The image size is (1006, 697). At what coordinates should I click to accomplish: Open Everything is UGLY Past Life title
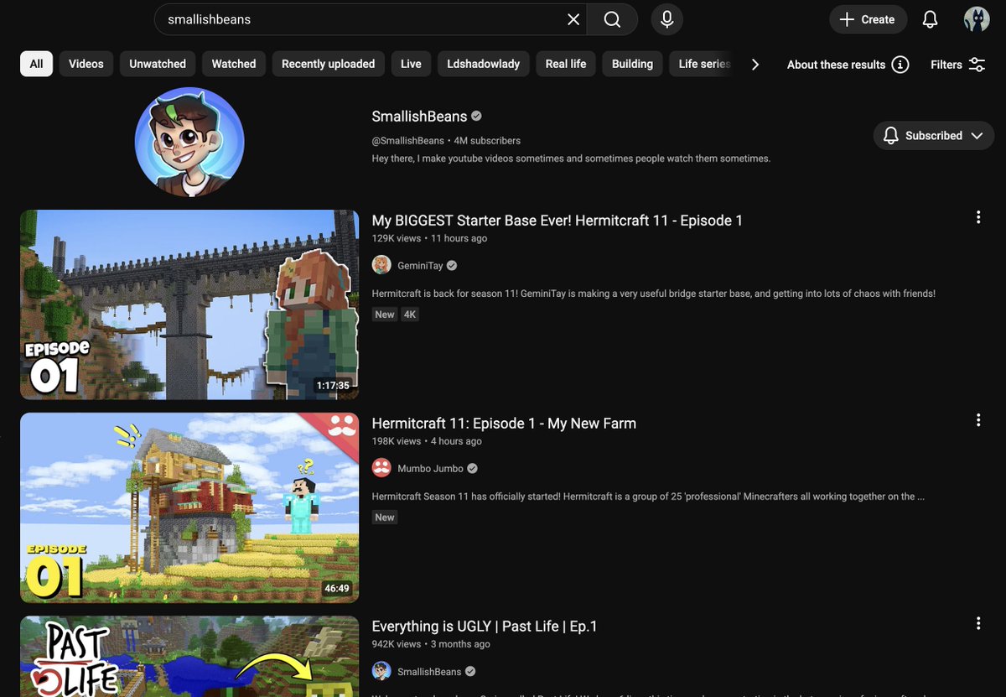pyautogui.click(x=485, y=627)
